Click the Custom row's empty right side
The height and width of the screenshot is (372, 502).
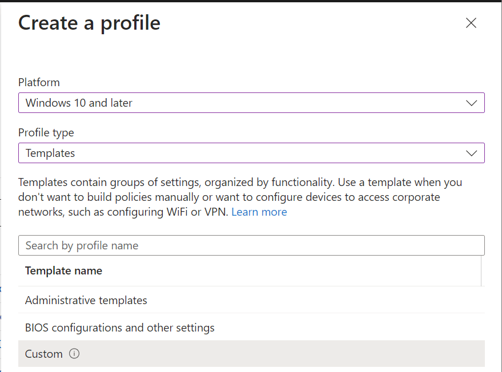343,354
